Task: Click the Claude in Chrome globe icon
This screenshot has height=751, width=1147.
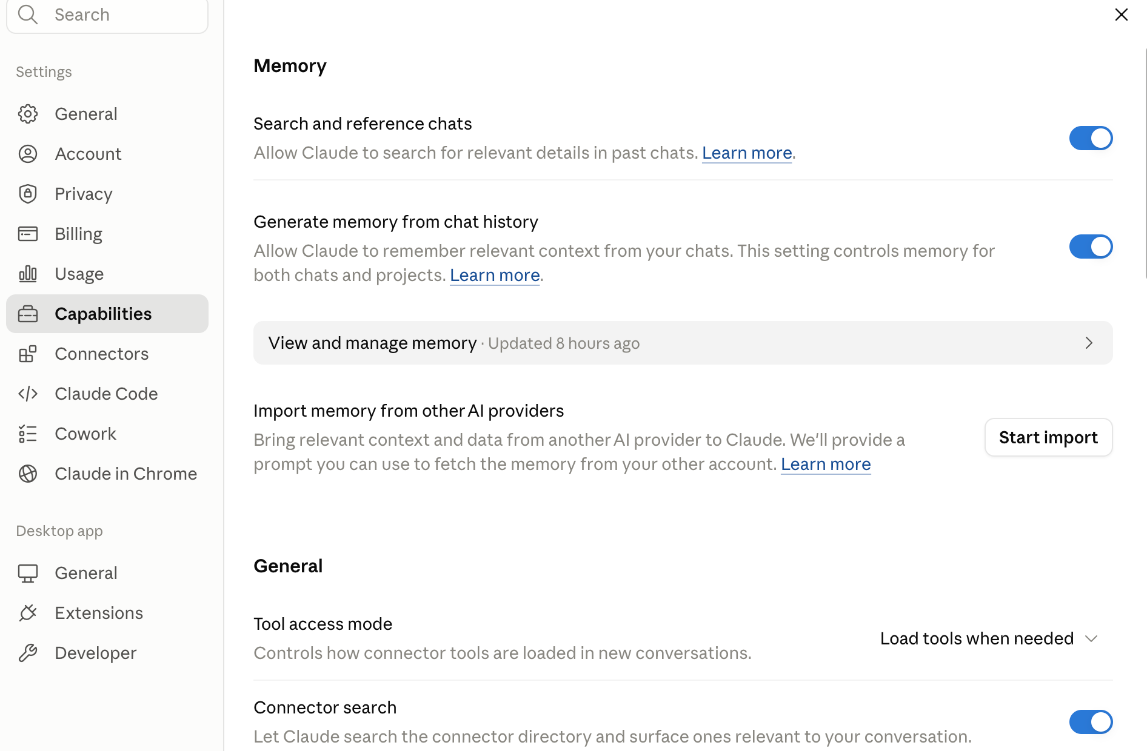Action: click(28, 474)
